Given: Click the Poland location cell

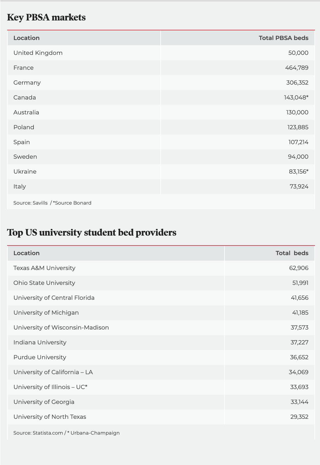Looking at the screenshot, I should [x=24, y=127].
